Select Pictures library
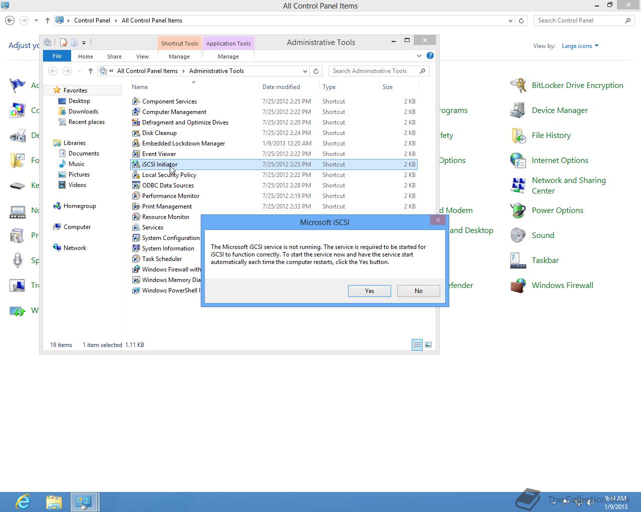The width and height of the screenshot is (641, 512). [x=79, y=174]
